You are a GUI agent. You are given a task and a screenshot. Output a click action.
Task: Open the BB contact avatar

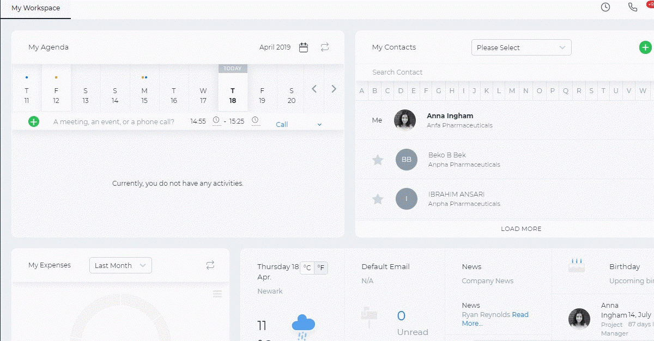(407, 160)
